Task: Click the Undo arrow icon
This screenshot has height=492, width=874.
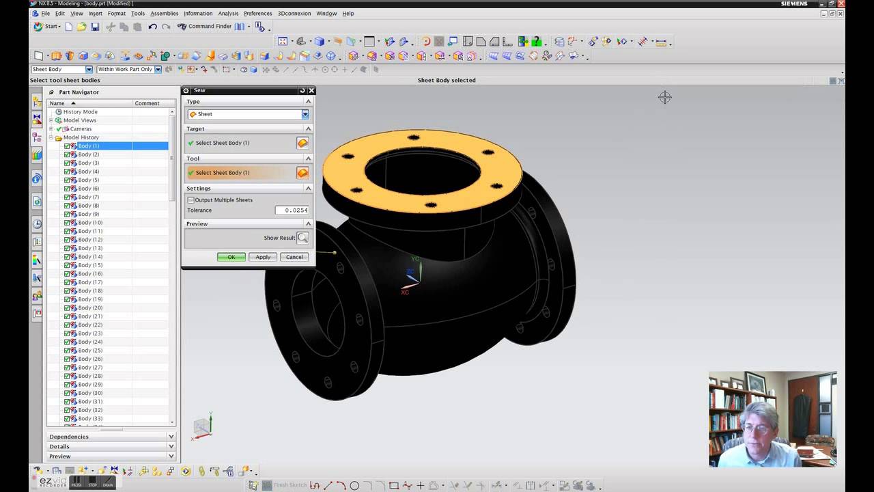Action: (x=152, y=27)
